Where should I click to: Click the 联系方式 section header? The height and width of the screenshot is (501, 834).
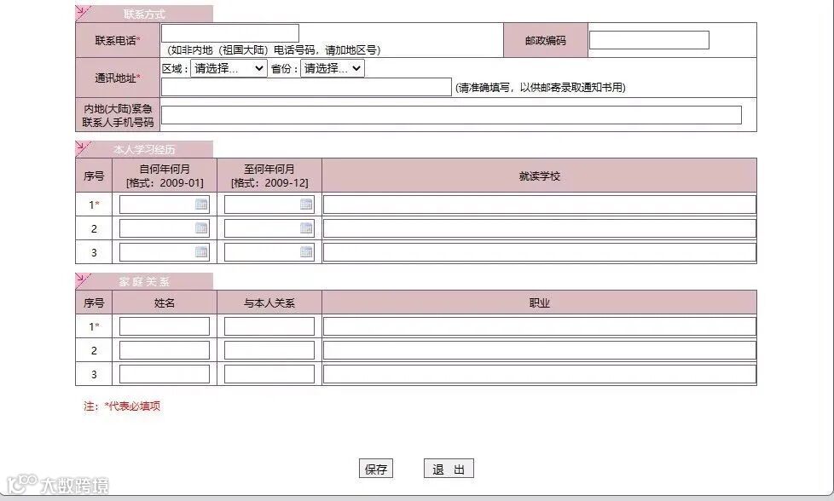coord(144,14)
